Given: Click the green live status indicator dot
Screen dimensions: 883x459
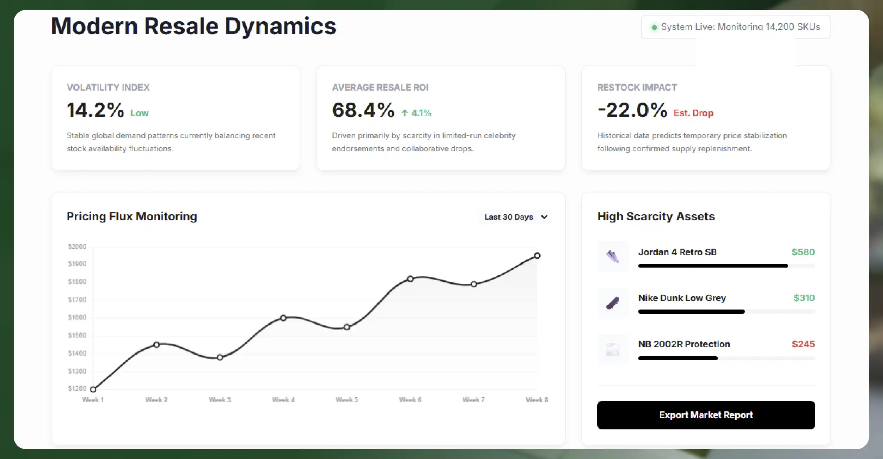Looking at the screenshot, I should click(x=655, y=27).
